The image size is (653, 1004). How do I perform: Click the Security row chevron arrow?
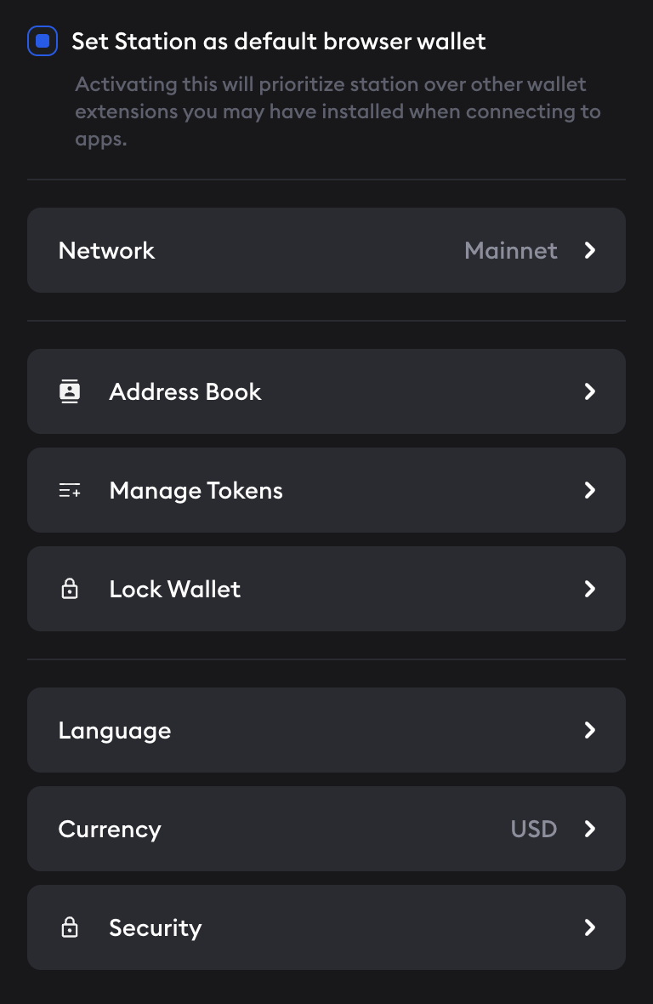pyautogui.click(x=590, y=927)
